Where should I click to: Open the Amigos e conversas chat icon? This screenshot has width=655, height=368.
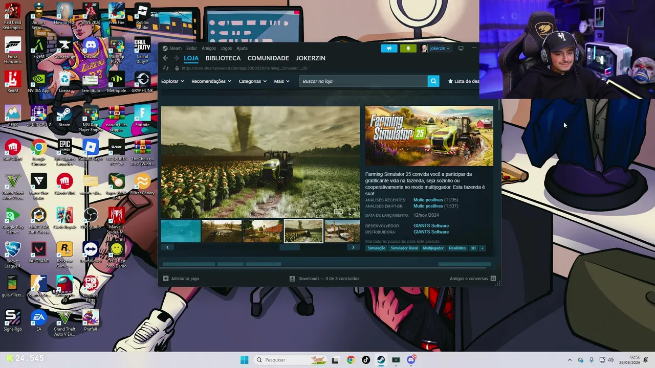point(493,279)
